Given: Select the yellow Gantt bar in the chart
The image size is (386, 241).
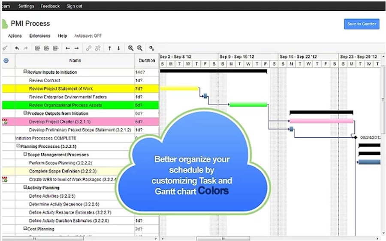Looking at the screenshot, I should click(x=179, y=89).
